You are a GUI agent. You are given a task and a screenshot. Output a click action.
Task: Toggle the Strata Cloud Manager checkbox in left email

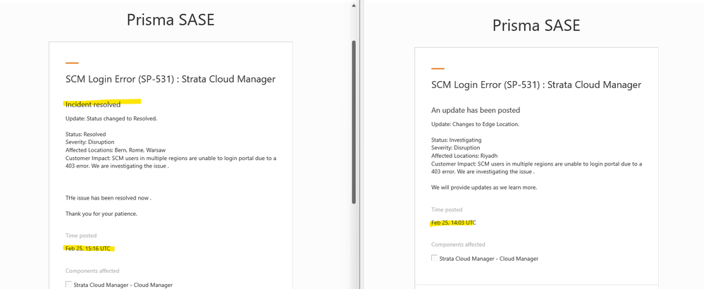(68, 284)
